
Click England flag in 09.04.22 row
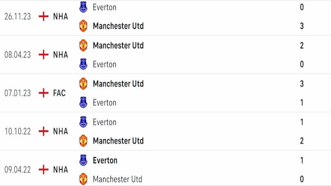[43, 169]
